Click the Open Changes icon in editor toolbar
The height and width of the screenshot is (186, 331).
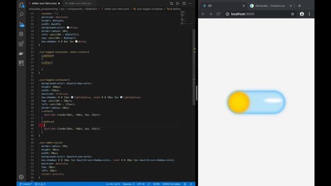[171, 4]
